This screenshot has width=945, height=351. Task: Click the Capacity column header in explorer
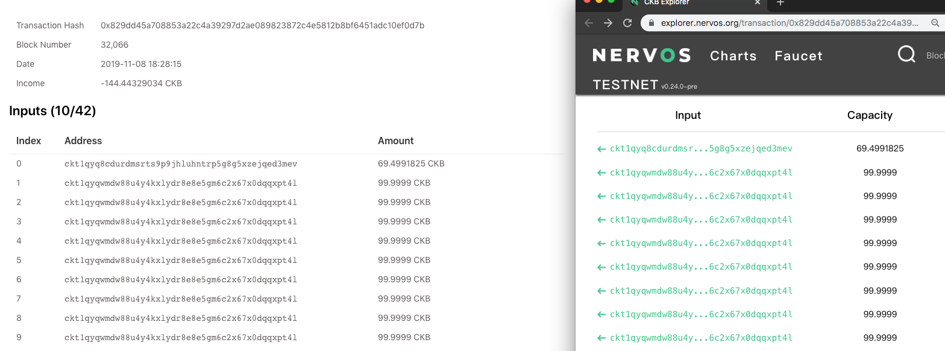[x=870, y=115]
